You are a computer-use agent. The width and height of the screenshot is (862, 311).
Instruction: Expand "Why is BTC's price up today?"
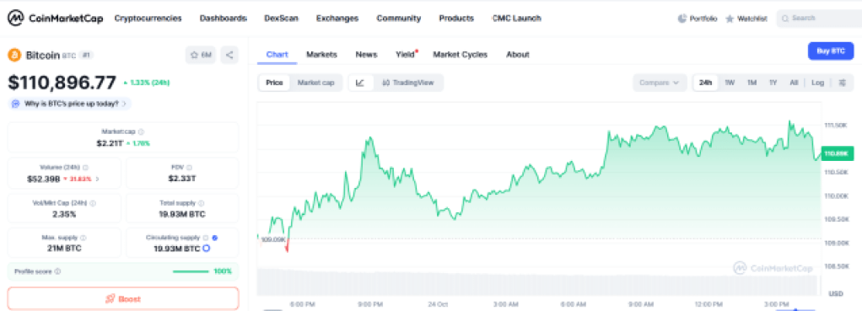pos(70,104)
